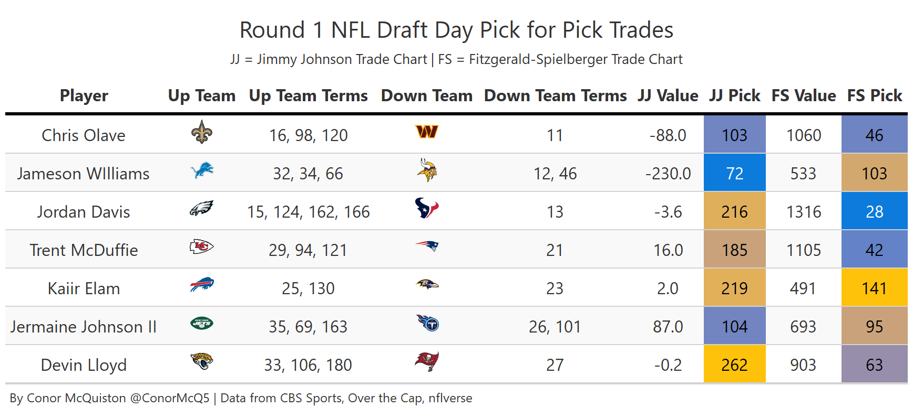Viewport: 913px width, 418px height.
Task: Select the FS Pick column header
Action: (x=875, y=95)
